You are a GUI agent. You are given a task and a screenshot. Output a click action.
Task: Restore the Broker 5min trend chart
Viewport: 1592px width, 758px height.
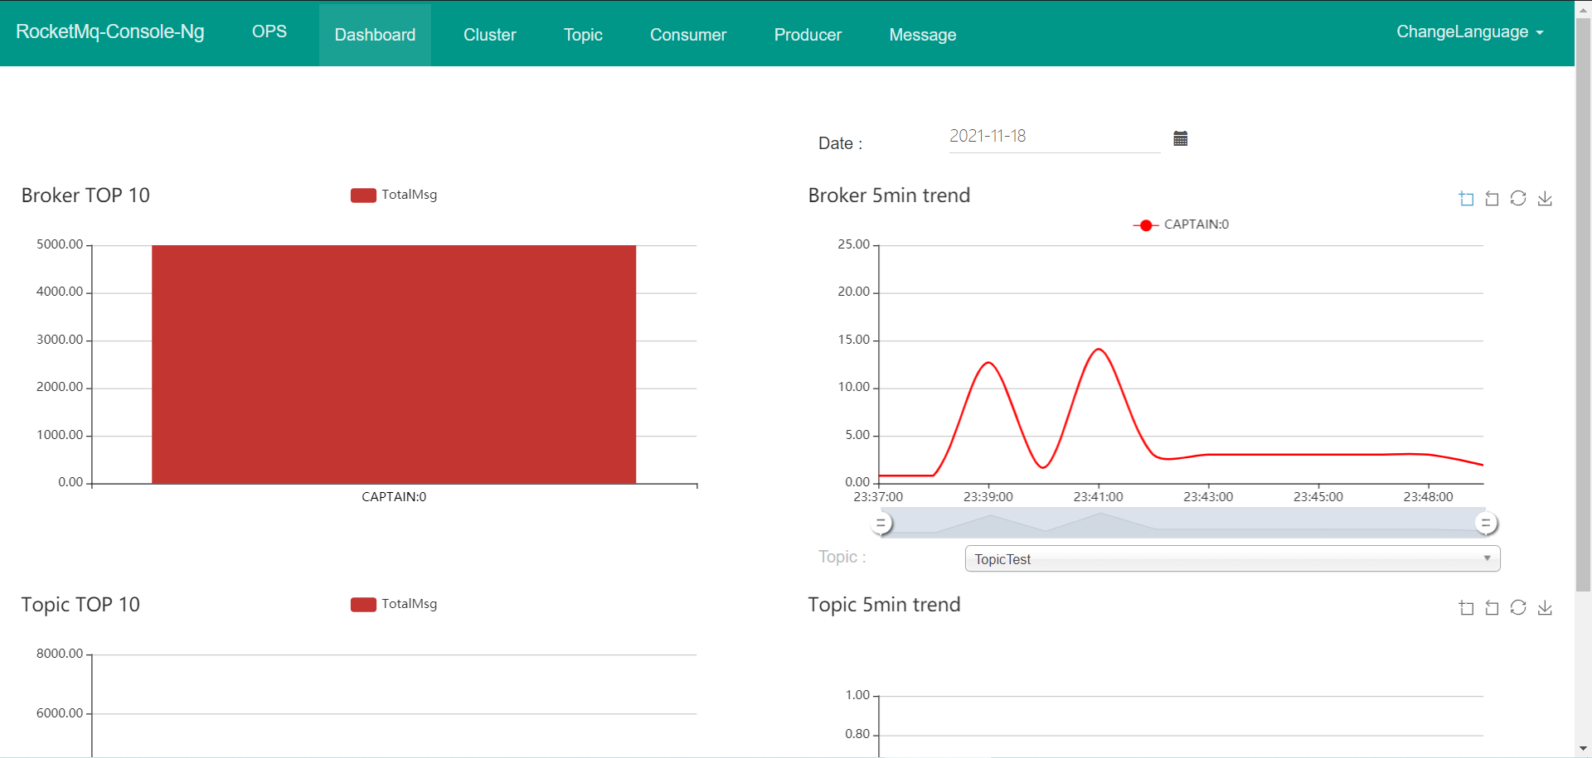pyautogui.click(x=1518, y=199)
